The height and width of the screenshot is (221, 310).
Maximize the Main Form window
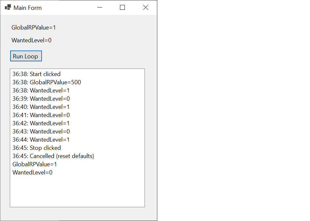[122, 8]
